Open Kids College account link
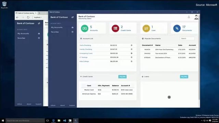The width and height of the screenshot is (219, 123). click(x=84, y=61)
